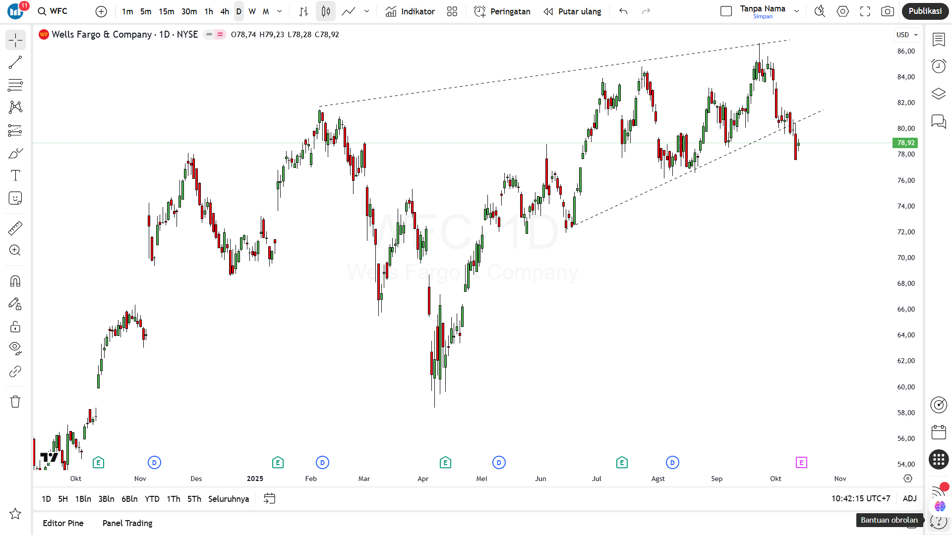Image resolution: width=952 pixels, height=535 pixels.
Task: Open the chart style dropdown arrow
Action: [367, 11]
